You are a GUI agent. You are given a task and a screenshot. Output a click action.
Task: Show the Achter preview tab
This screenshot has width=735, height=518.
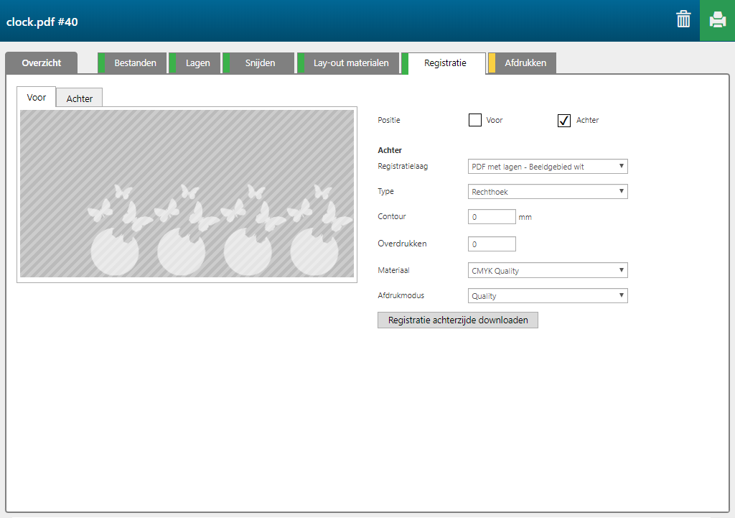tap(80, 98)
